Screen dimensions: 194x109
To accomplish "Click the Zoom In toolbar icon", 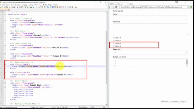I will 37,7.
